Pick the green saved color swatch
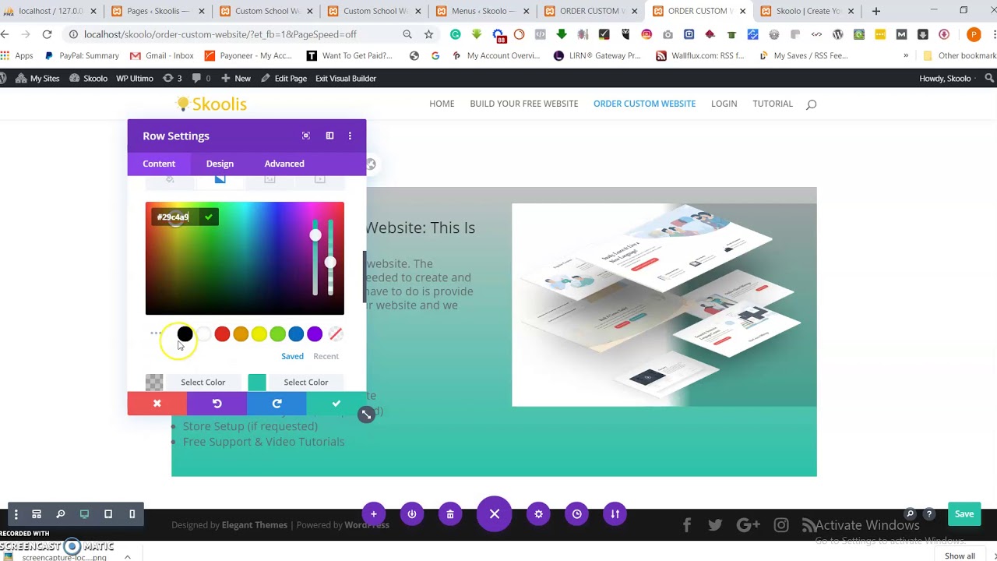997x561 pixels. tap(277, 334)
